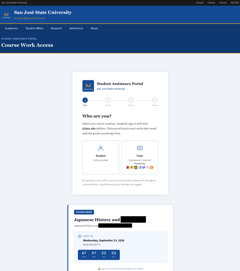
Task: Click San José State University link under portal title
Action: [111, 89]
